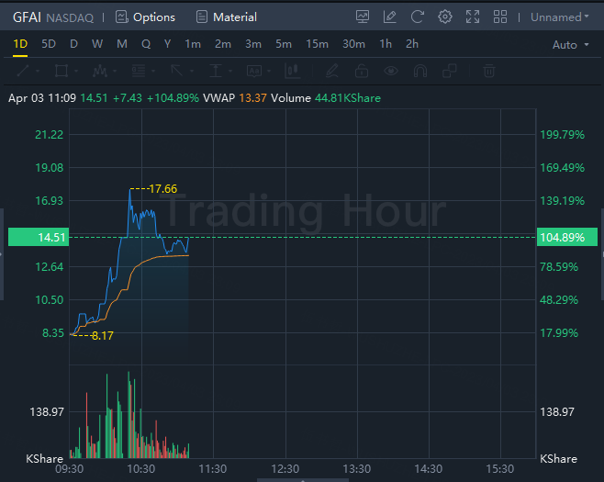Open chart settings gear
604x482 pixels.
[445, 17]
